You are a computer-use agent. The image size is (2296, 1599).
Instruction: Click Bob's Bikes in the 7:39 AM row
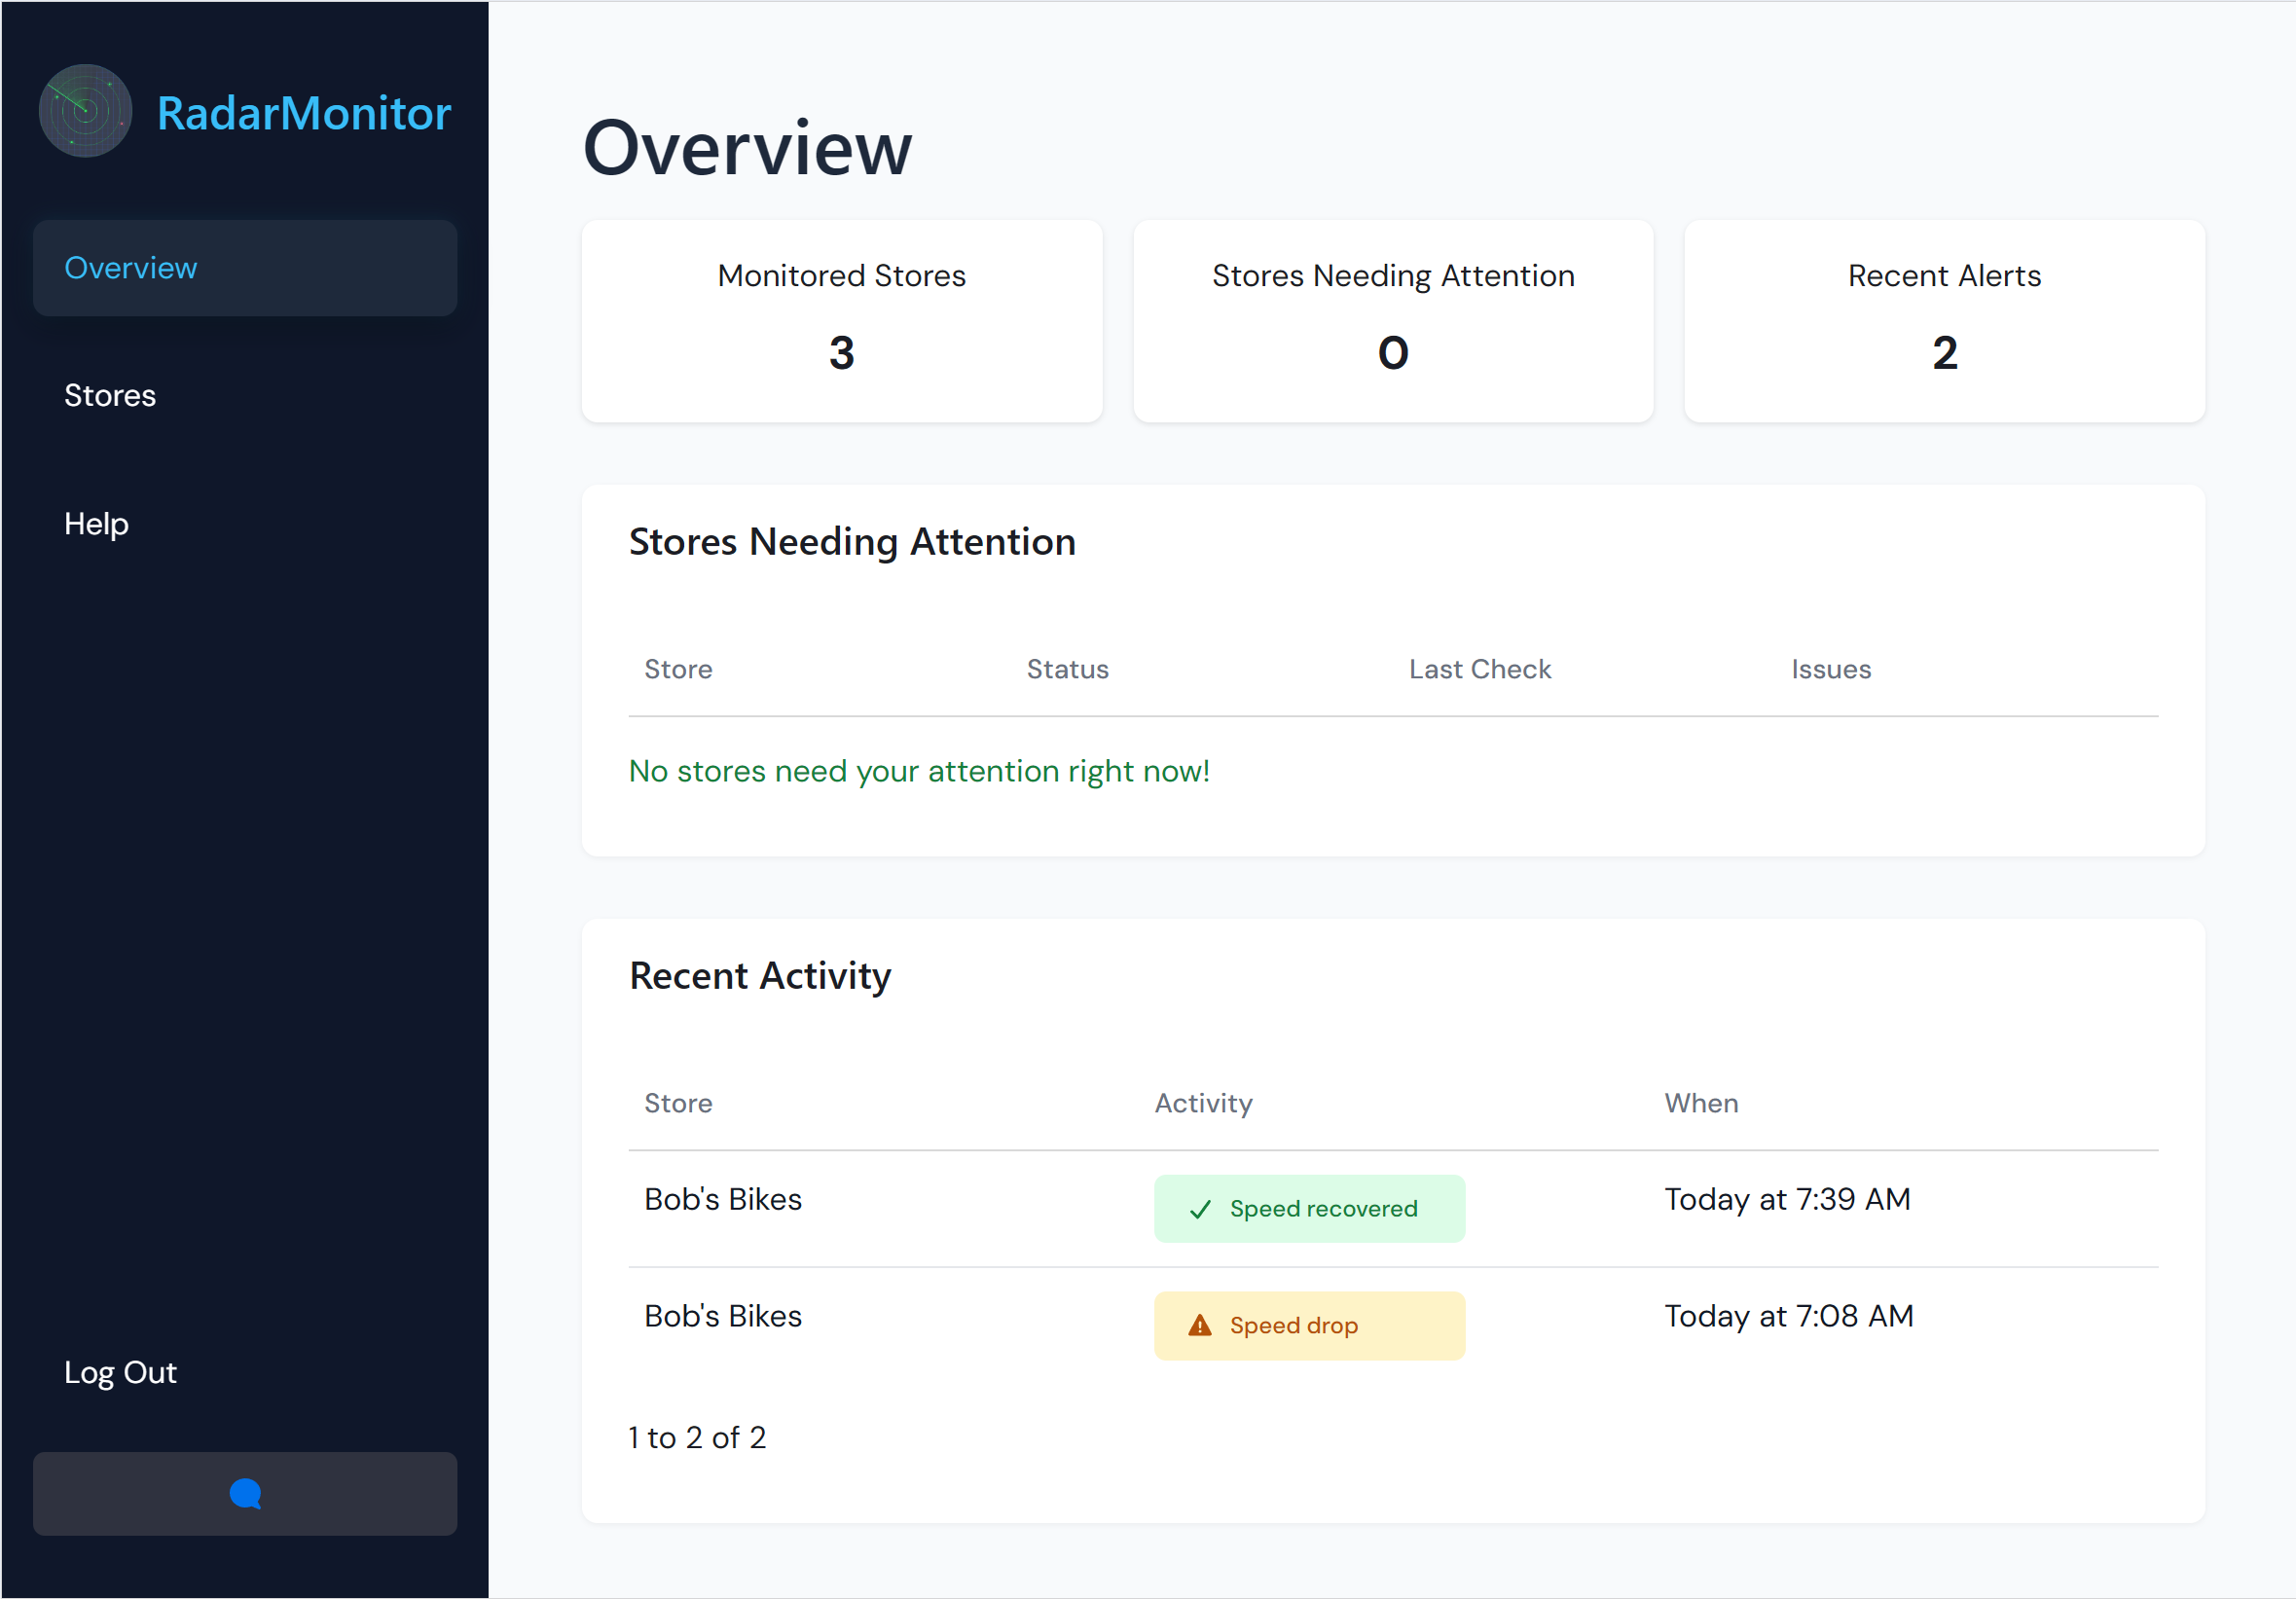(x=723, y=1199)
